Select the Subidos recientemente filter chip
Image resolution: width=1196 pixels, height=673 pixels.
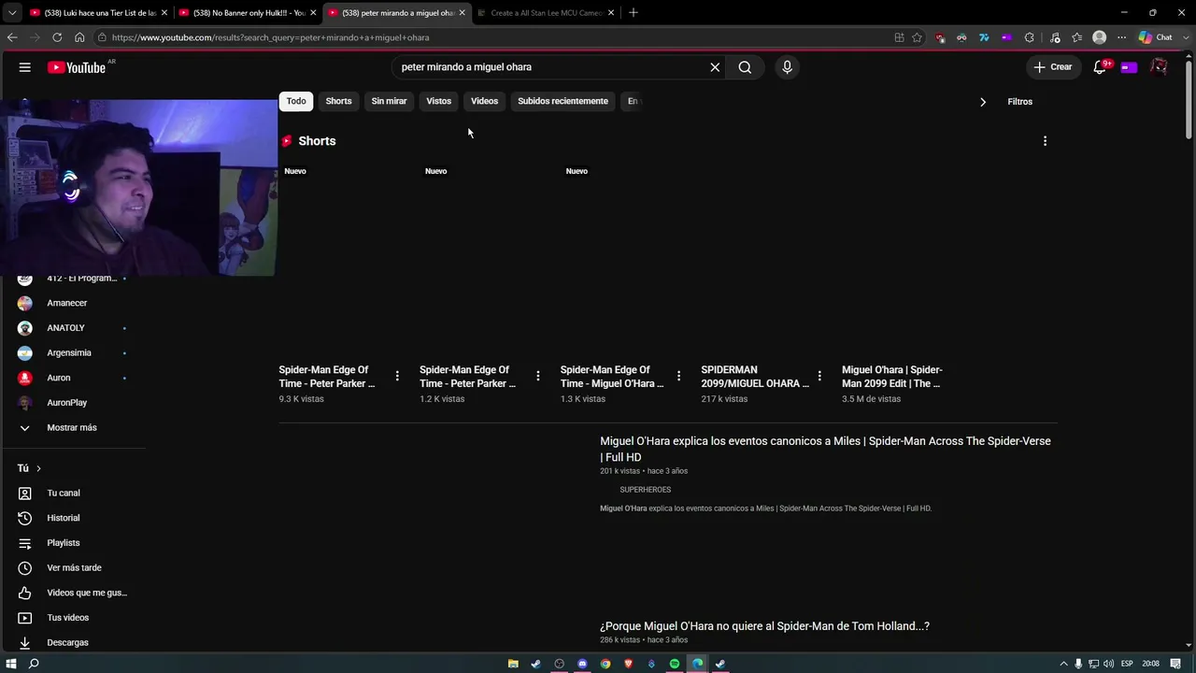[x=562, y=101]
